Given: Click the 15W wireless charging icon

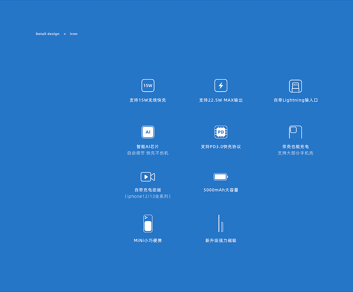Looking at the screenshot, I should pos(148,85).
